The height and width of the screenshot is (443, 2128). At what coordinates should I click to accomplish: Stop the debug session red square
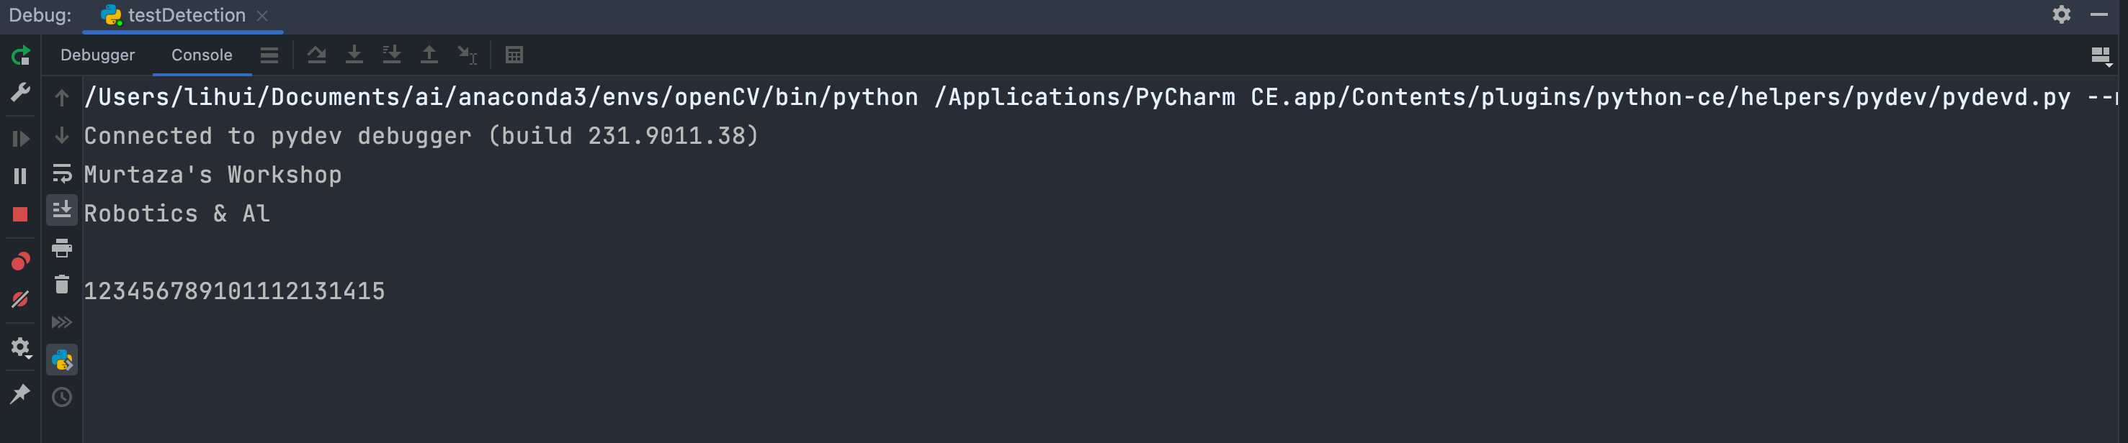coord(21,214)
